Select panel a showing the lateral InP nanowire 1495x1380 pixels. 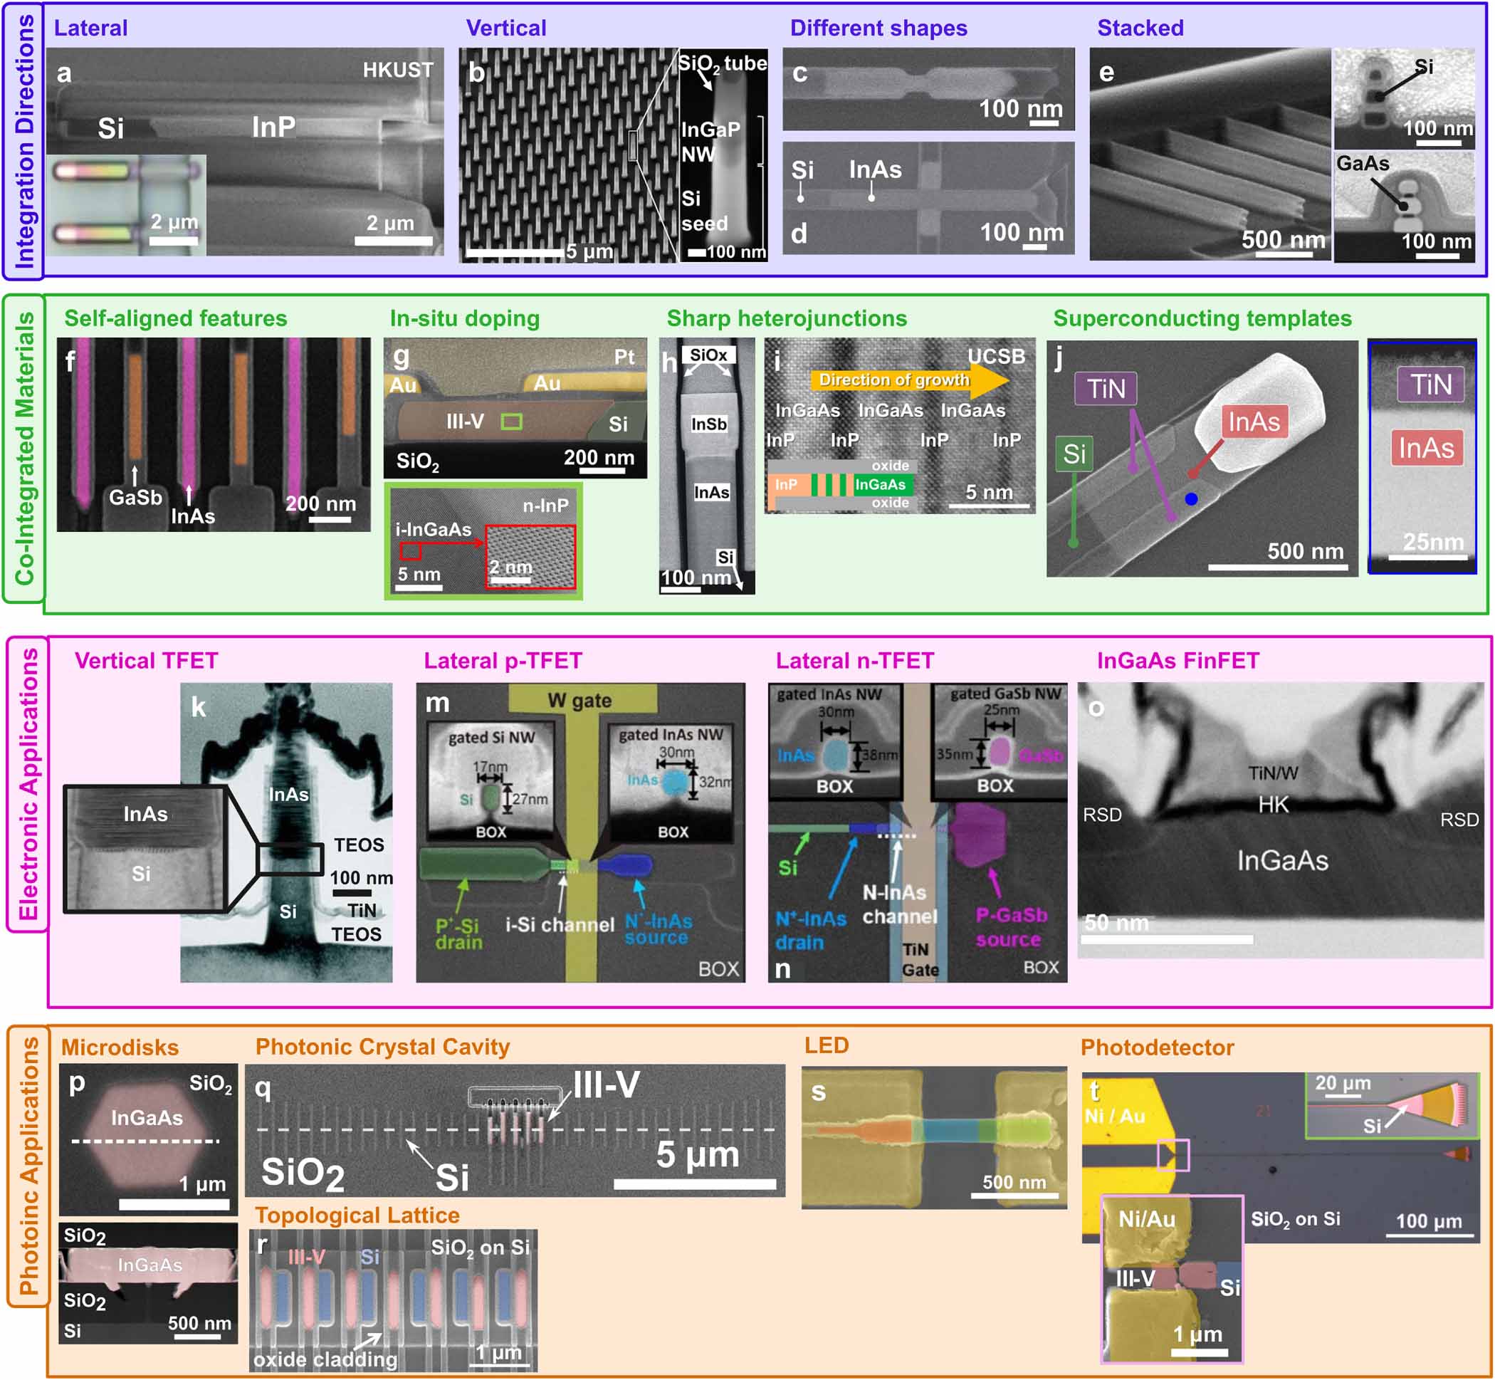click(246, 150)
